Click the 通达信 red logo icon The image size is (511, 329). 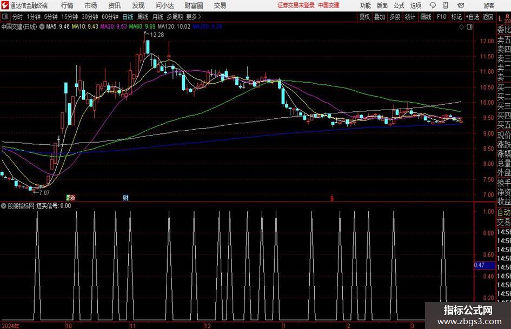(x=5, y=5)
